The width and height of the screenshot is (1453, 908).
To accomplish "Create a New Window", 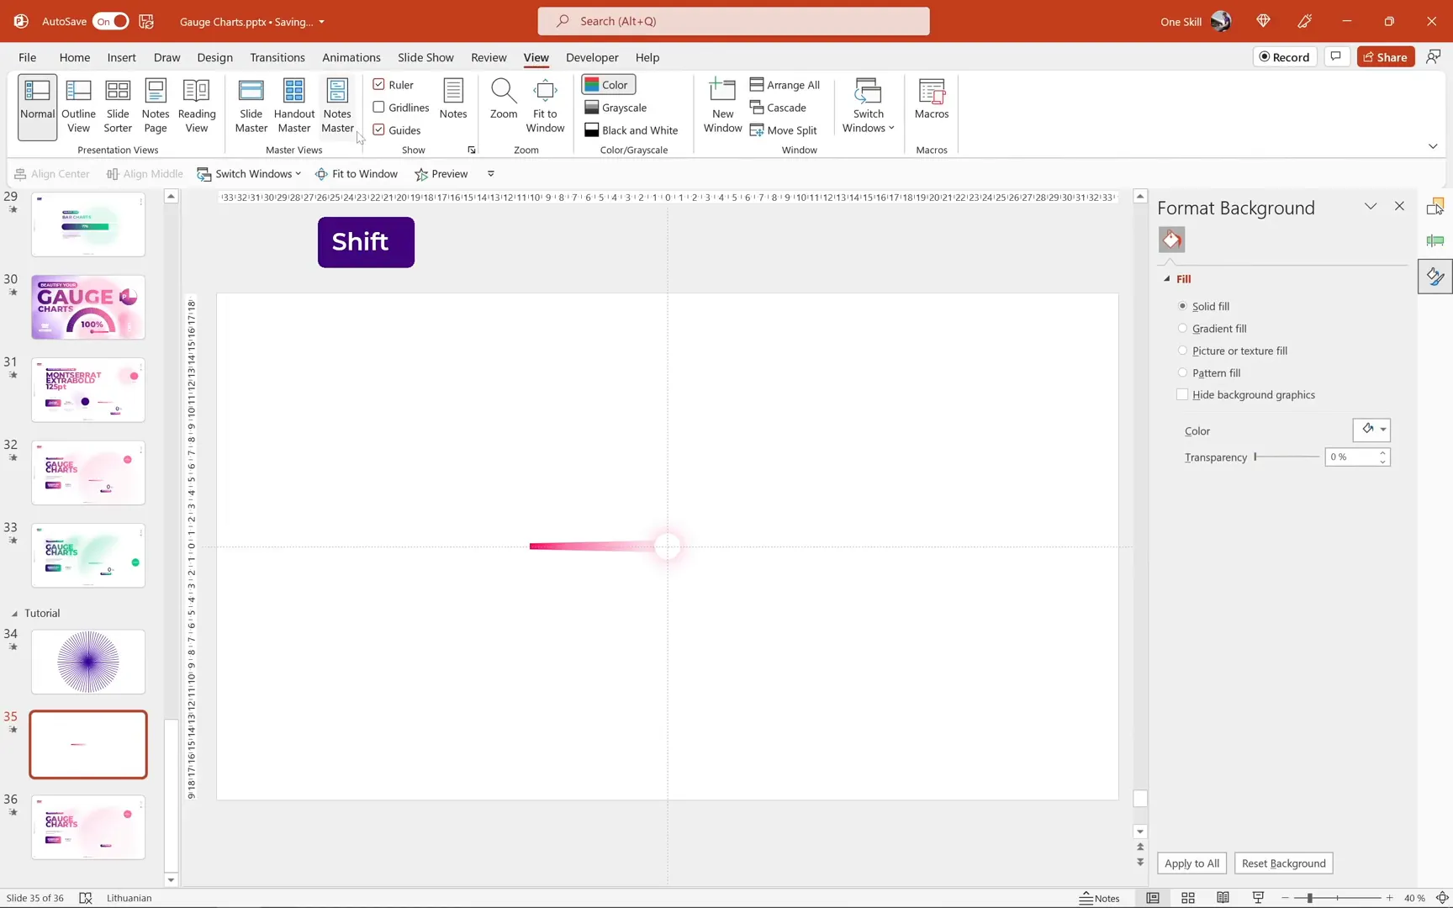I will (x=721, y=105).
